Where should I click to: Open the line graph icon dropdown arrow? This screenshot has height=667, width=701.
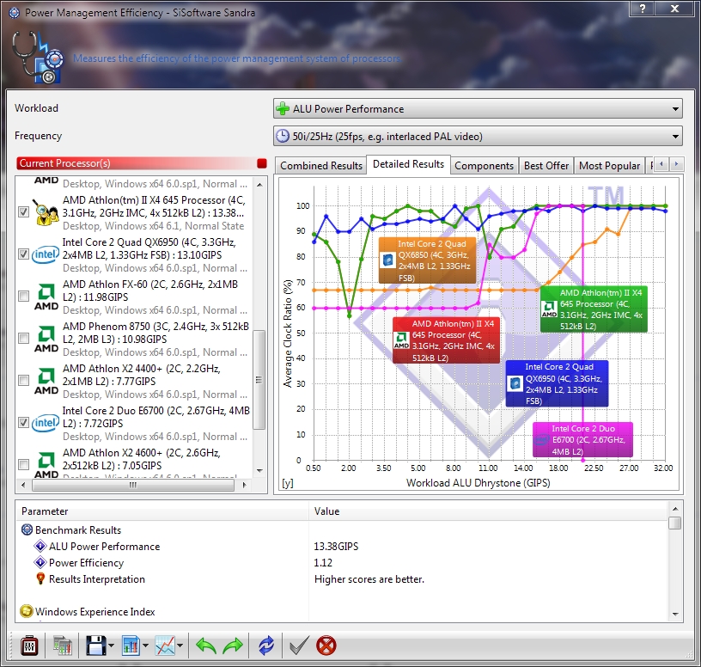point(180,646)
